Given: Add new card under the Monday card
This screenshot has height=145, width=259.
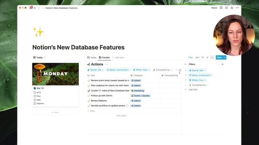Looking at the screenshot, I should point(55,112).
